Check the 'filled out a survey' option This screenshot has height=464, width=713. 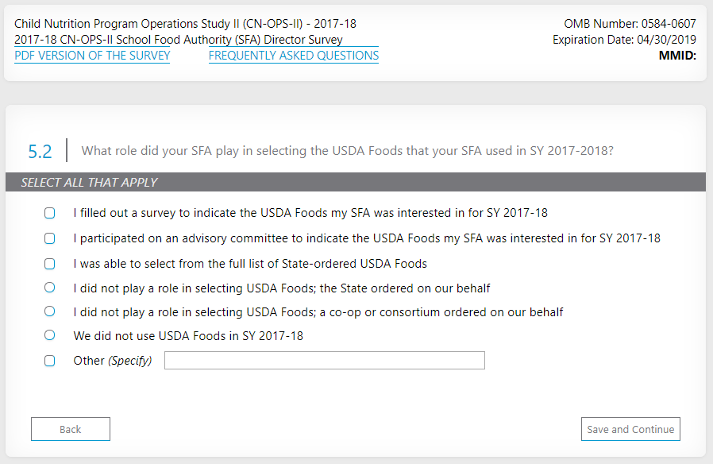point(50,213)
